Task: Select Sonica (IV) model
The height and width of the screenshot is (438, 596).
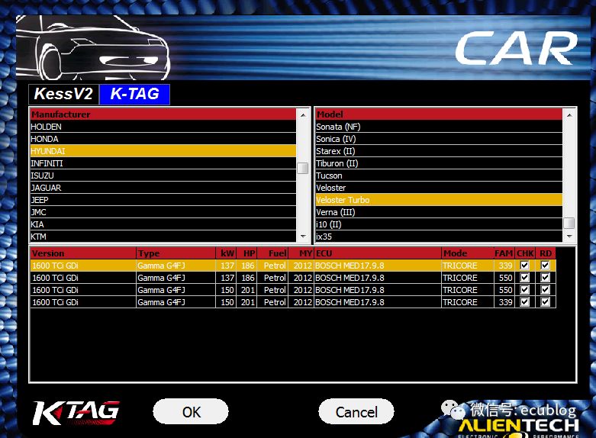Action: tap(439, 139)
